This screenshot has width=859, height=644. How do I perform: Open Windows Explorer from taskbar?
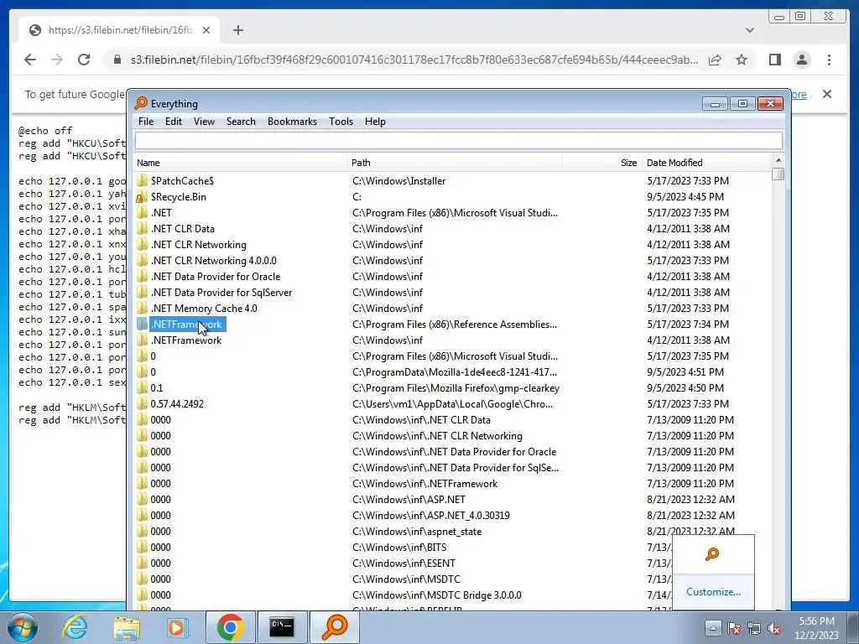(127, 627)
